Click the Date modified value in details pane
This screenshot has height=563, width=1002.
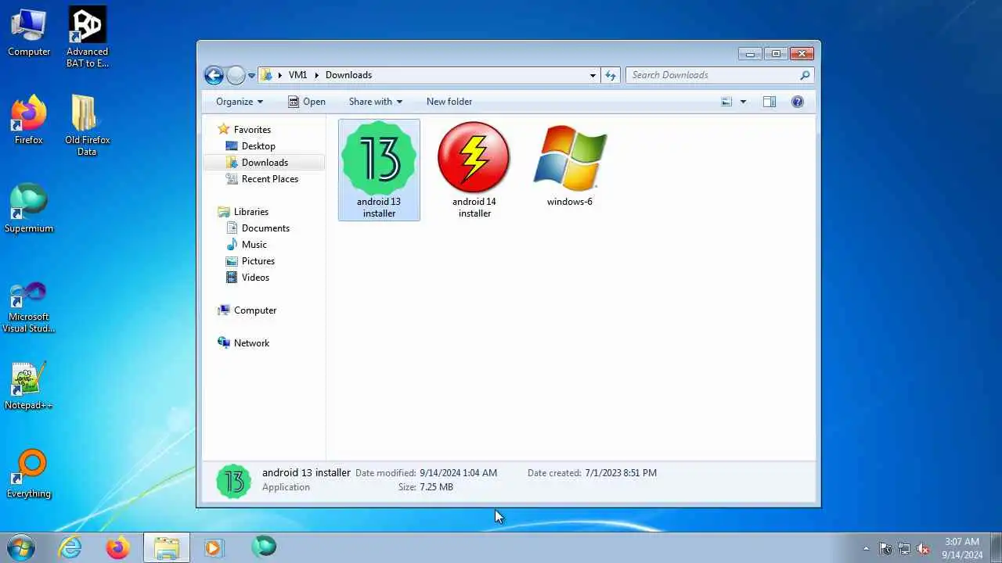click(x=458, y=473)
